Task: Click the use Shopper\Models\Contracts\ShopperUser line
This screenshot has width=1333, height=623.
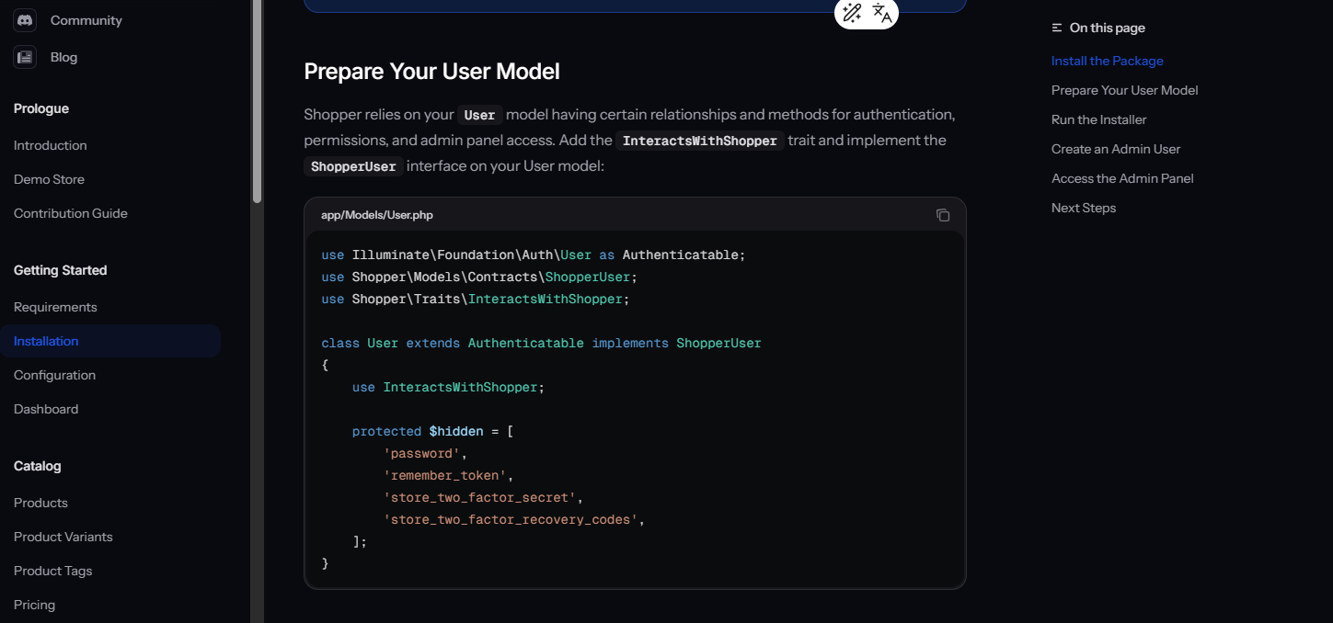Action: click(x=479, y=278)
